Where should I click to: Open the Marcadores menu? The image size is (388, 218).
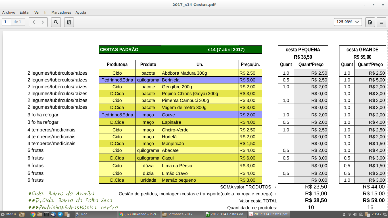[x=61, y=12]
